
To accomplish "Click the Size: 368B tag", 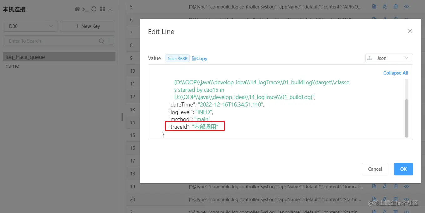I will click(177, 58).
